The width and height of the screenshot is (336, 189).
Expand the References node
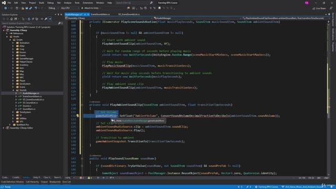7,34
